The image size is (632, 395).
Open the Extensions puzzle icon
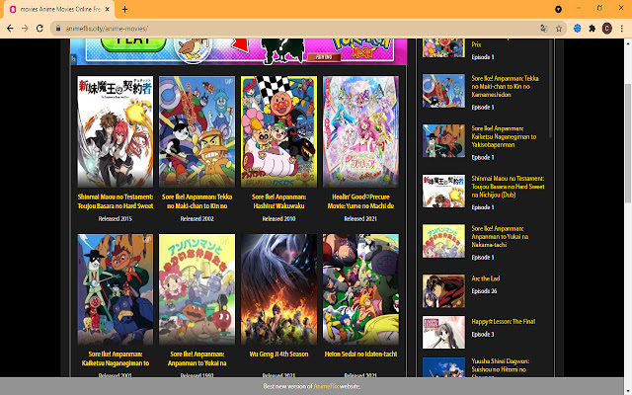click(592, 29)
